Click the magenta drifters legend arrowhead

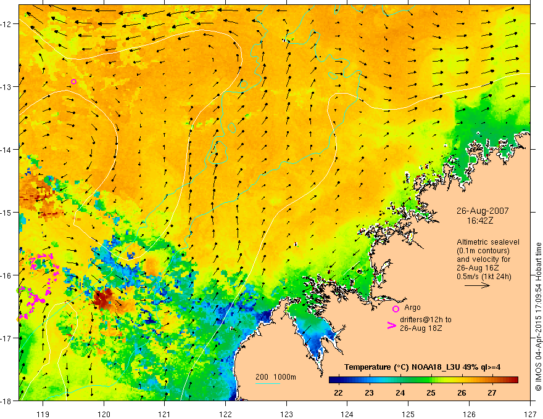coord(391,325)
